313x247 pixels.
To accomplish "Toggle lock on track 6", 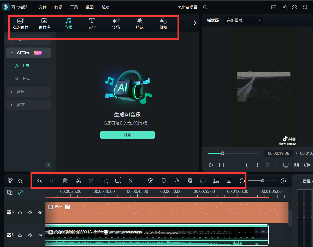I will (x=20, y=212).
